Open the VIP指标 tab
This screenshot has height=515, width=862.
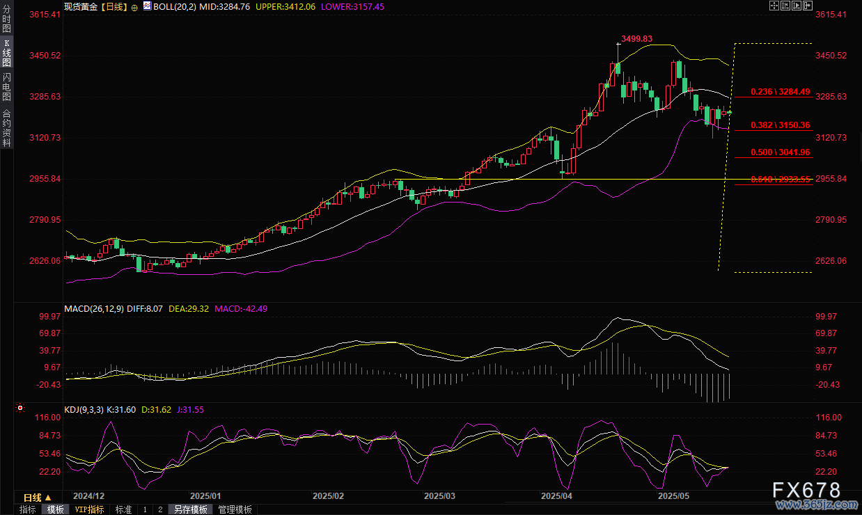[x=90, y=509]
